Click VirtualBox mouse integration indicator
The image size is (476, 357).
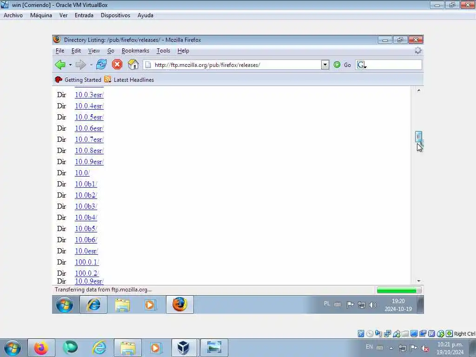click(x=441, y=334)
